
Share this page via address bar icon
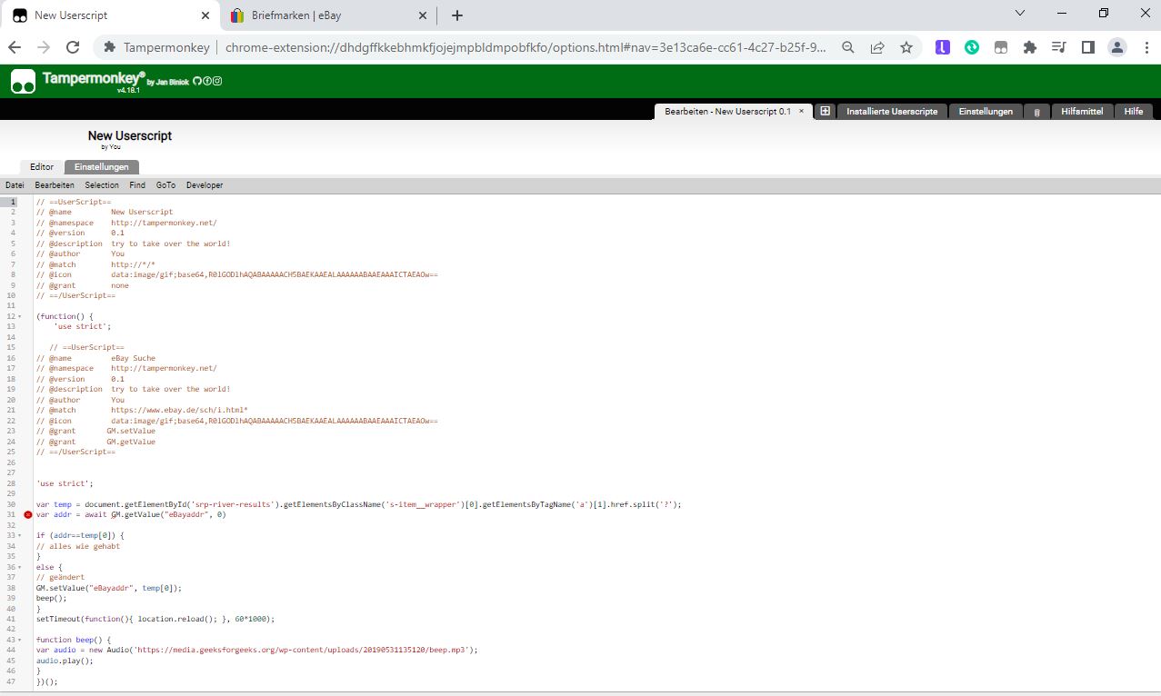(877, 47)
